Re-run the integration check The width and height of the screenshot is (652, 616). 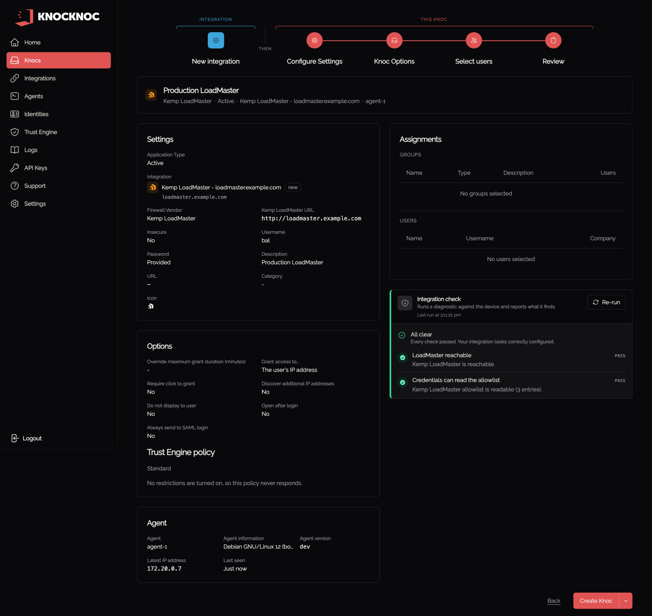pos(606,302)
